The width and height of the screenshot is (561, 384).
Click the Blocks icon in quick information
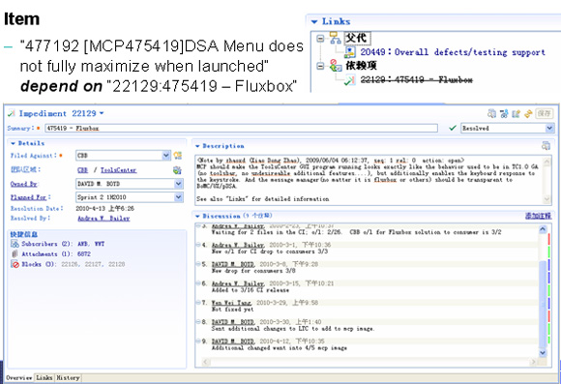(x=15, y=264)
